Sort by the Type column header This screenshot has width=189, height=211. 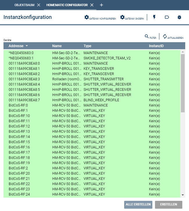(x=88, y=46)
